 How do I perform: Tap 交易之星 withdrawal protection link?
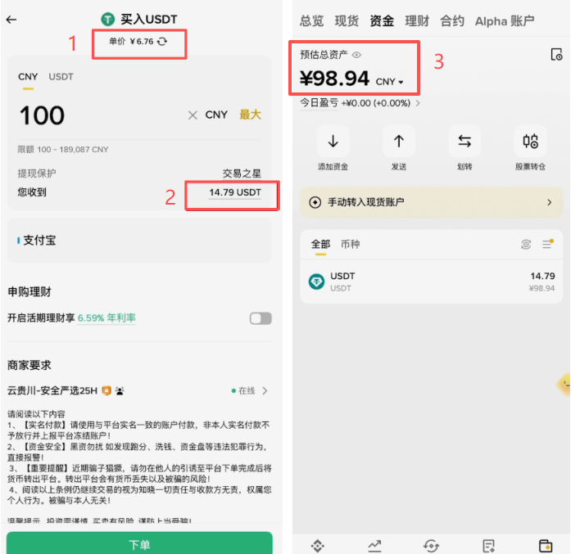[x=242, y=173]
